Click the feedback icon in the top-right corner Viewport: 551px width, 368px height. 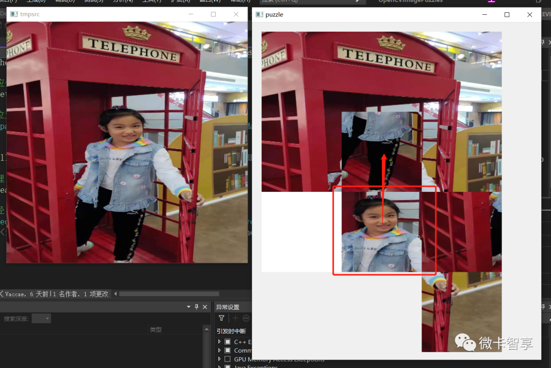tap(538, 2)
